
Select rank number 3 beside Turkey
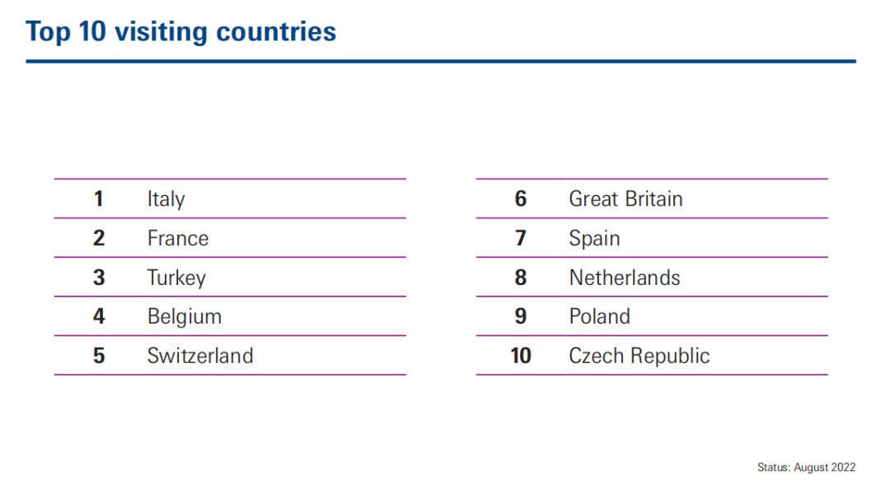pos(99,277)
